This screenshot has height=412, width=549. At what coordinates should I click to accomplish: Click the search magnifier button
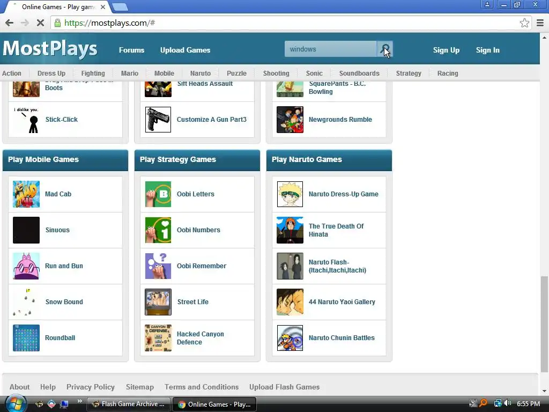click(x=384, y=49)
